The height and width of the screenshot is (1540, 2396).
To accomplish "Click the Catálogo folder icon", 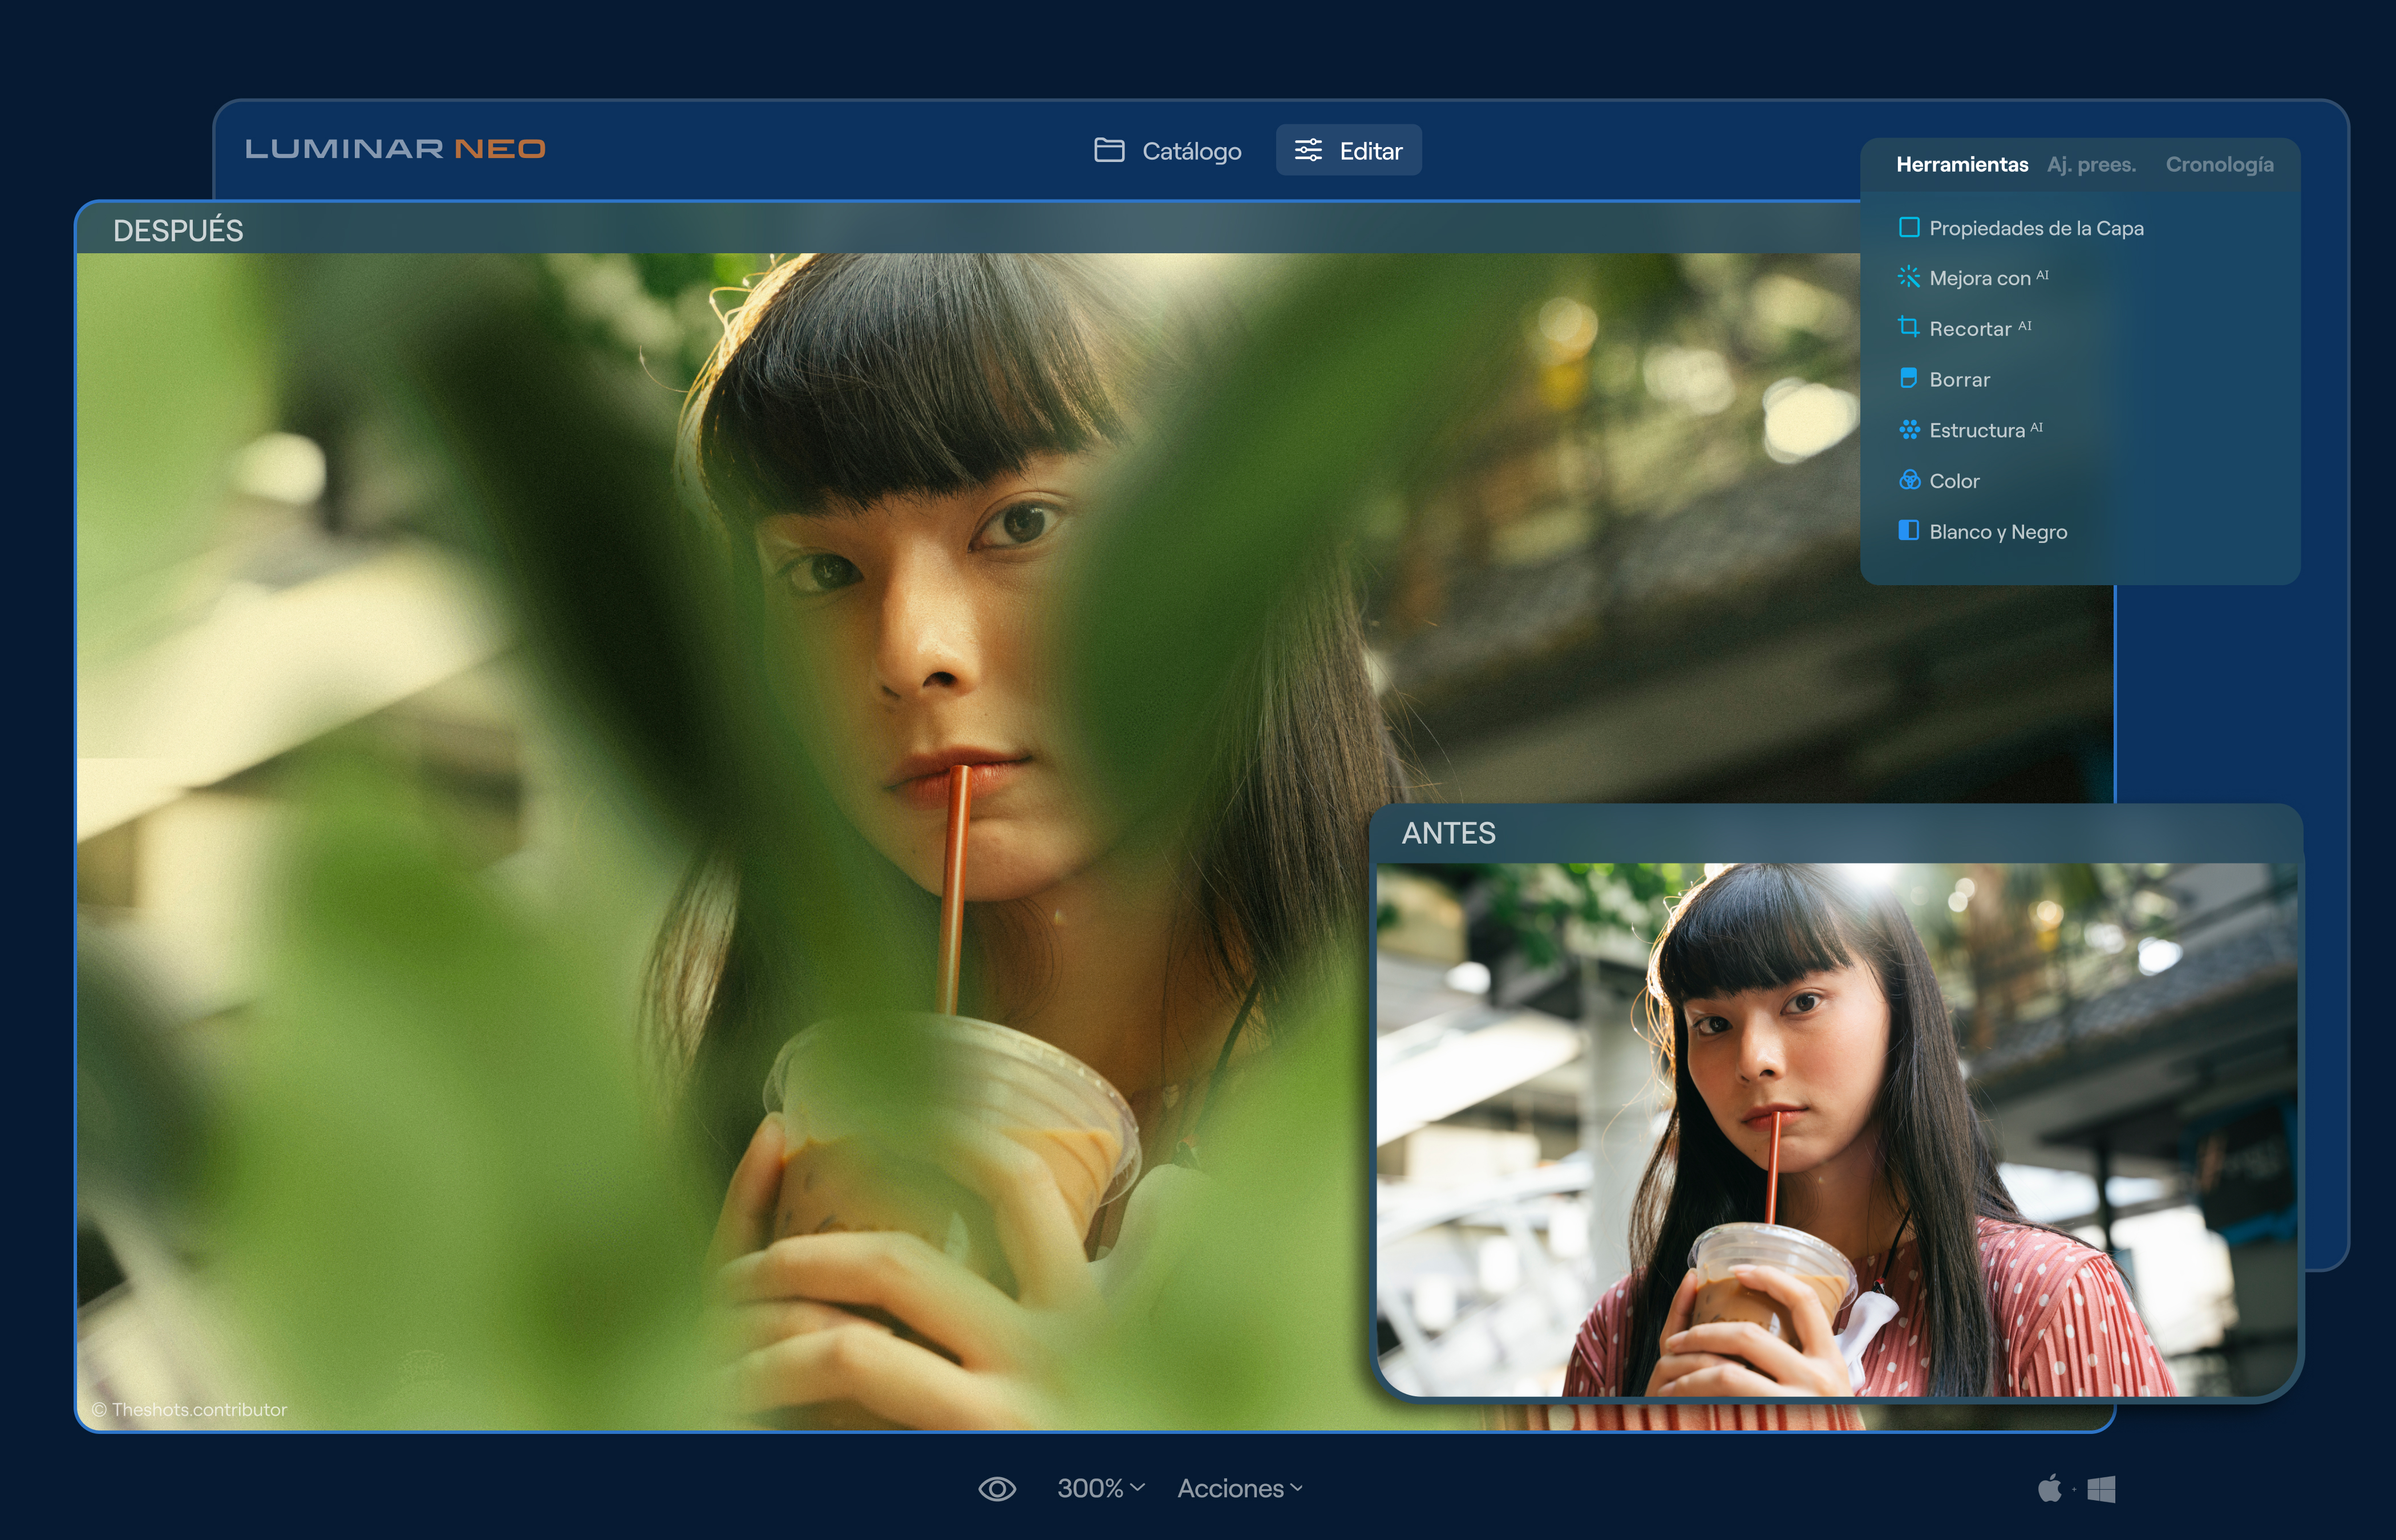I will pos(1109,150).
